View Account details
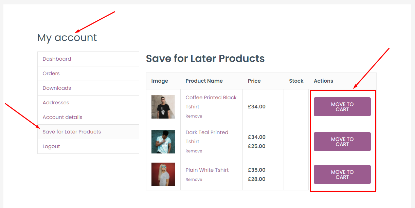The height and width of the screenshot is (208, 415). [x=62, y=117]
